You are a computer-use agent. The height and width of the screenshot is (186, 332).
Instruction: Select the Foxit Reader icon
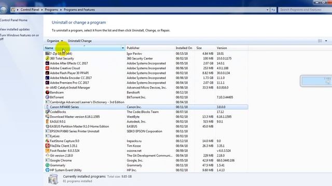[x=47, y=150]
